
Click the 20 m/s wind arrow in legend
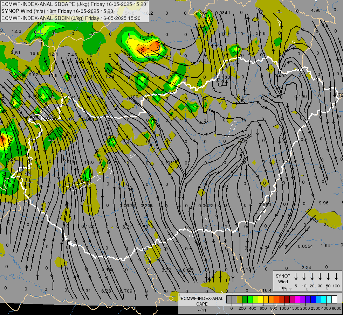tap(312, 276)
